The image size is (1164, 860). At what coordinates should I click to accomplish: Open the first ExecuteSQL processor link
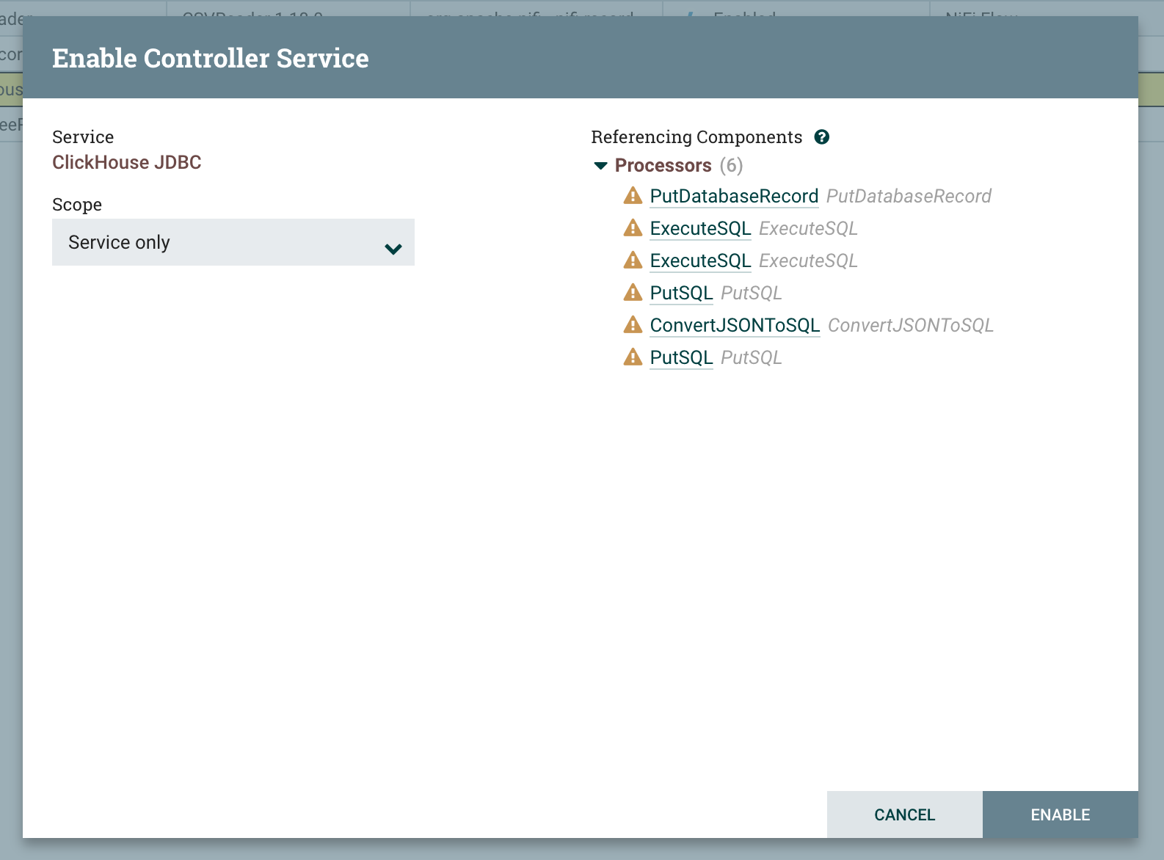pyautogui.click(x=700, y=228)
